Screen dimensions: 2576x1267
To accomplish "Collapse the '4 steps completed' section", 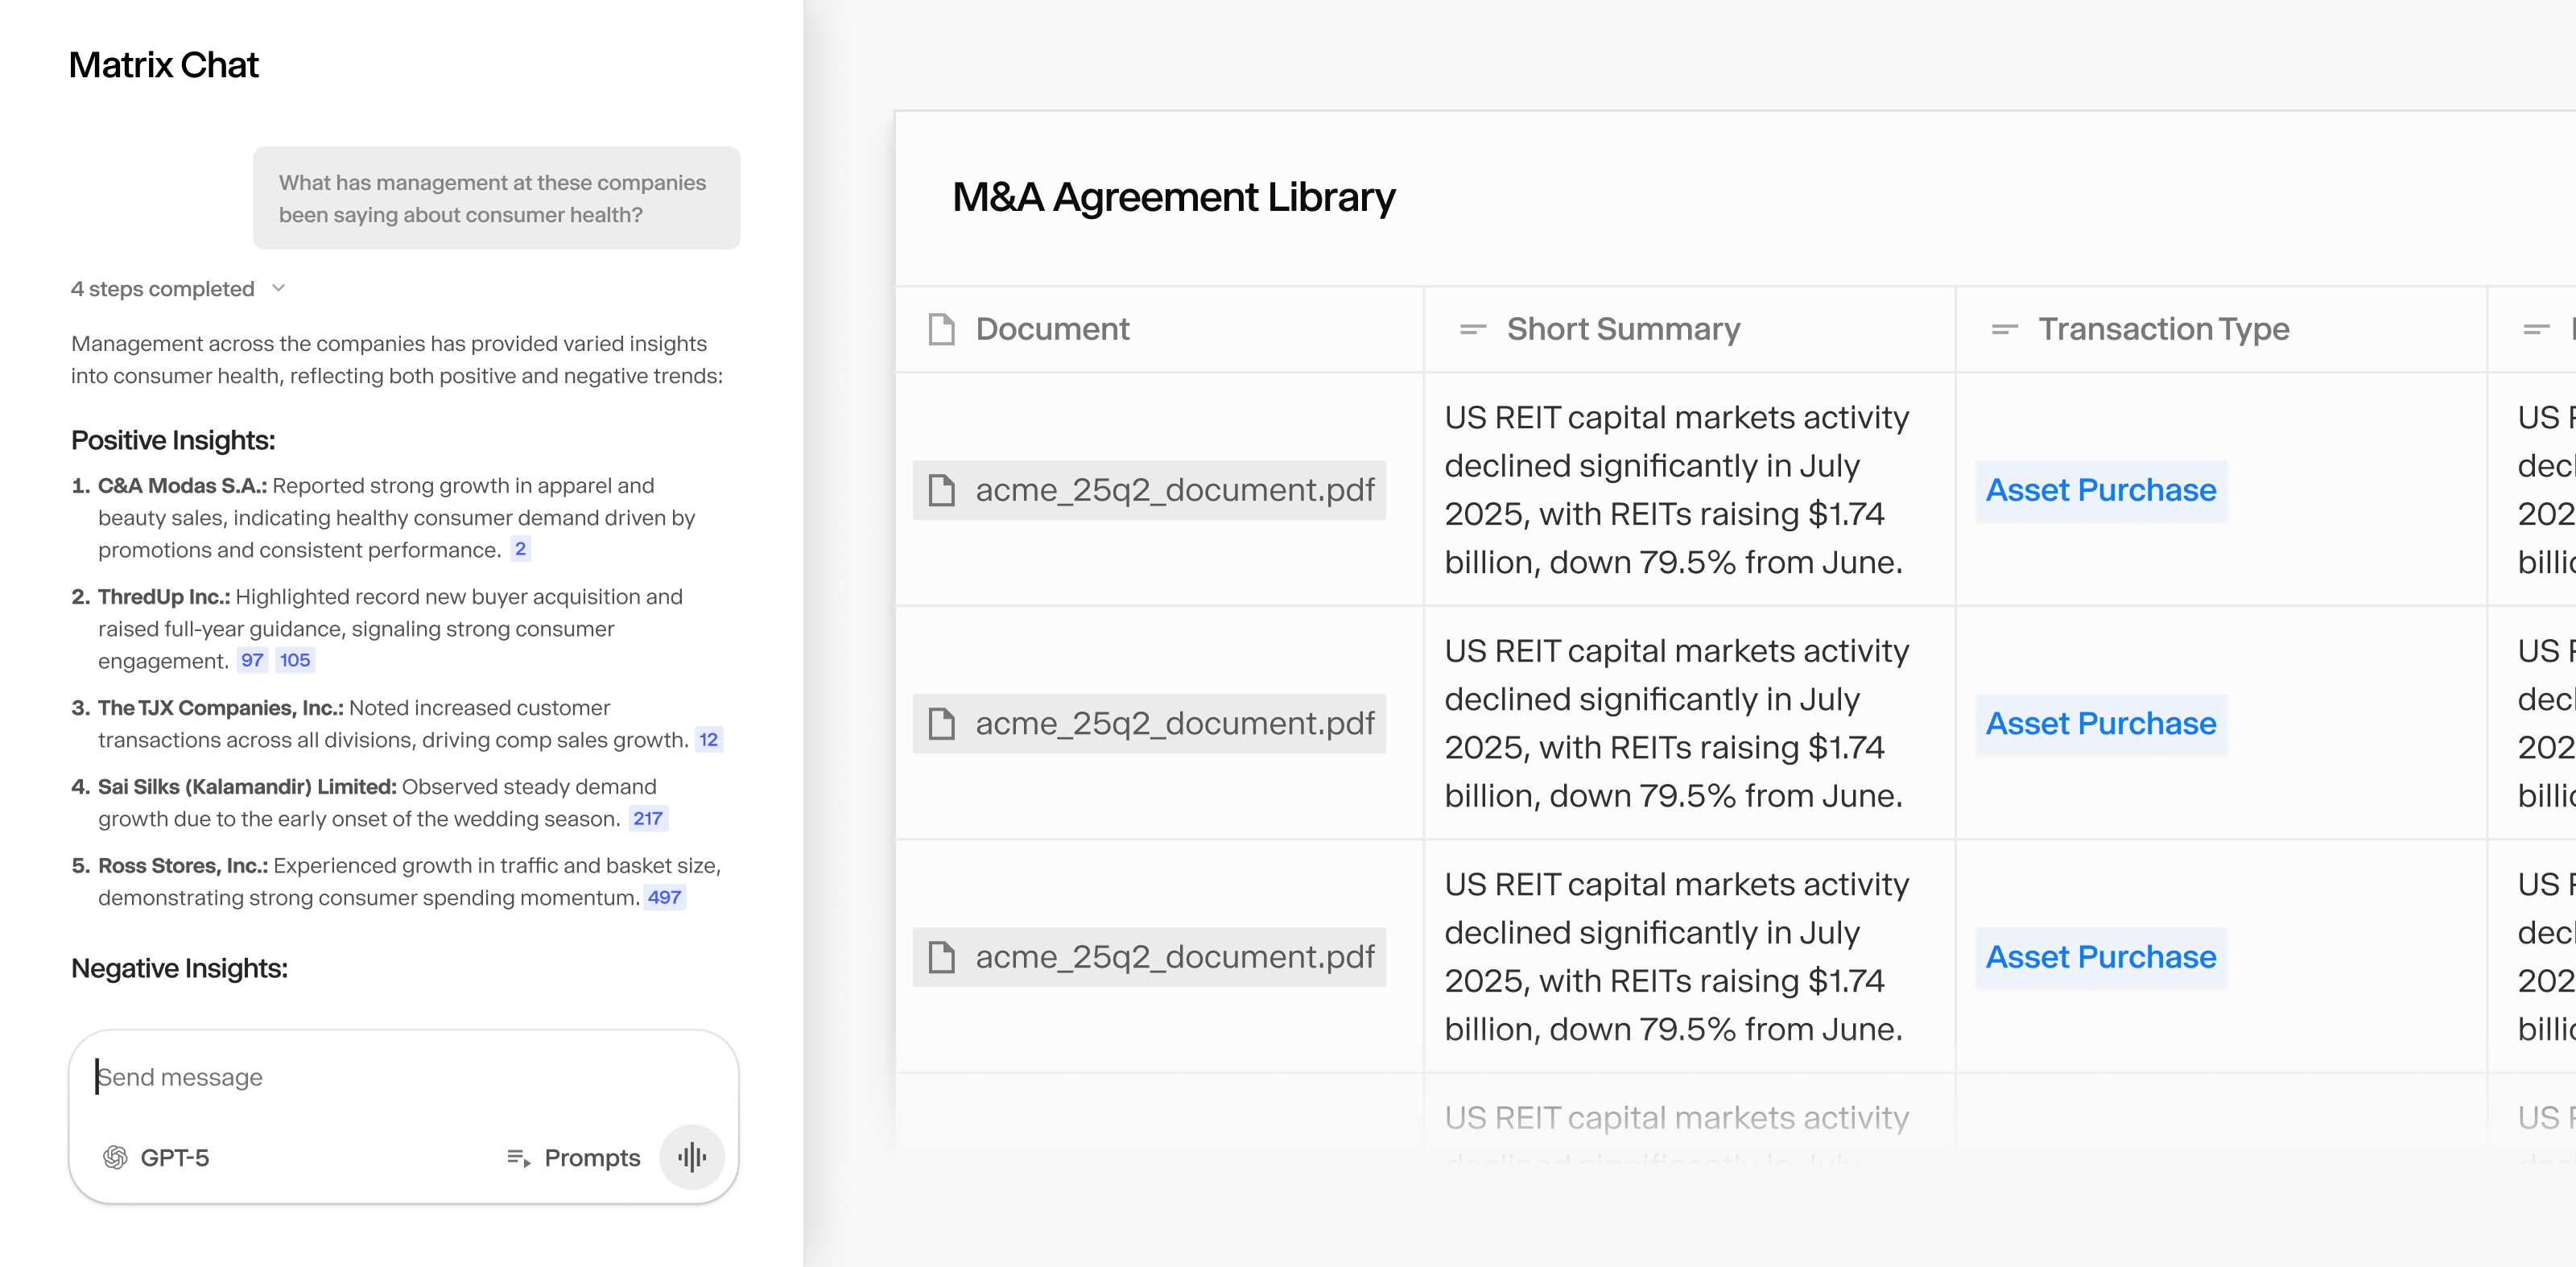I will 279,288.
